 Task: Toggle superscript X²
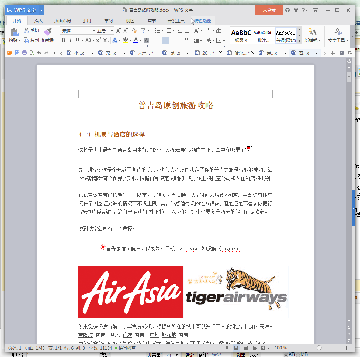[98, 40]
